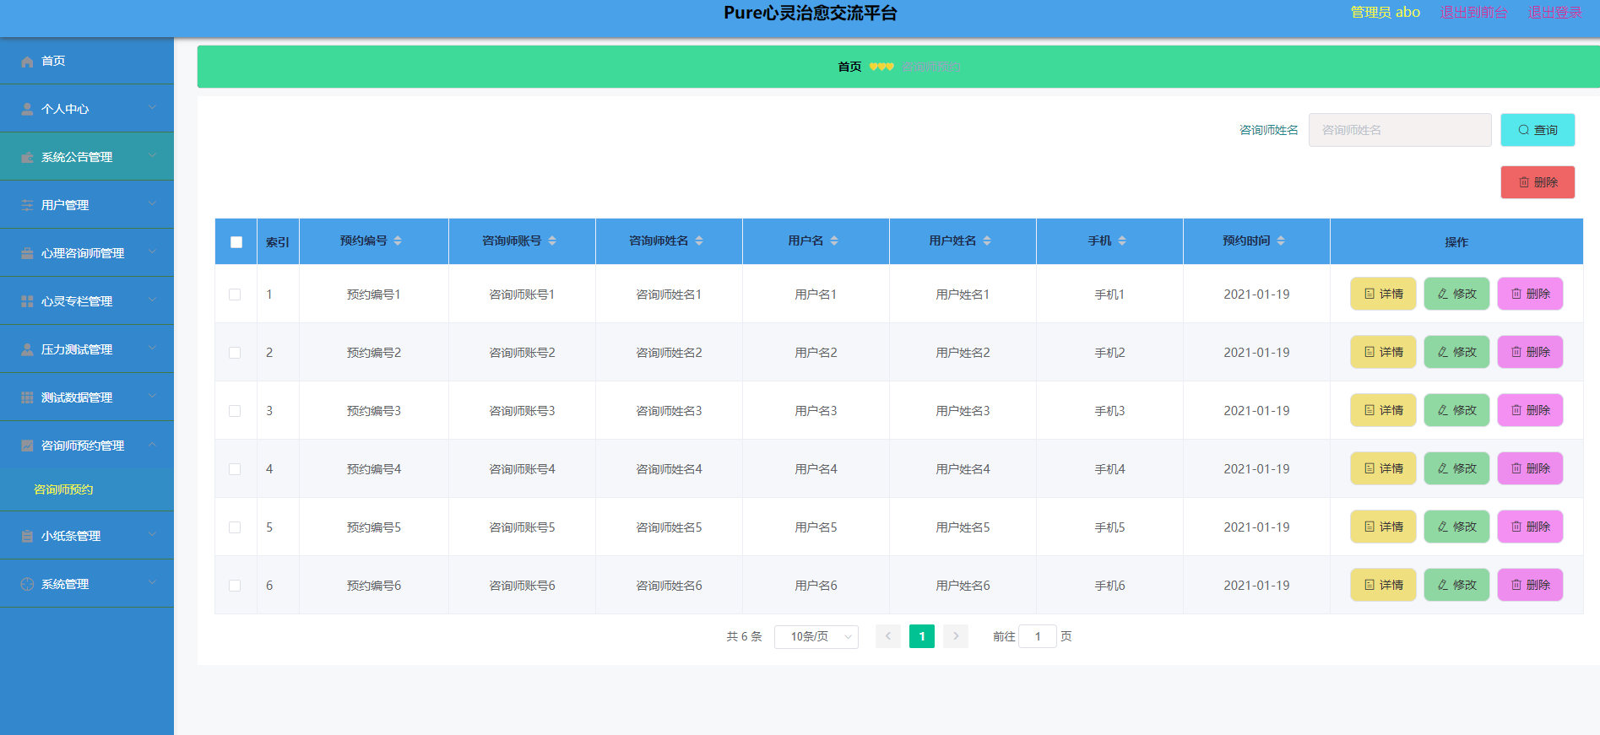Open 详情 for row 预约编号1
The image size is (1600, 735).
pos(1383,294)
